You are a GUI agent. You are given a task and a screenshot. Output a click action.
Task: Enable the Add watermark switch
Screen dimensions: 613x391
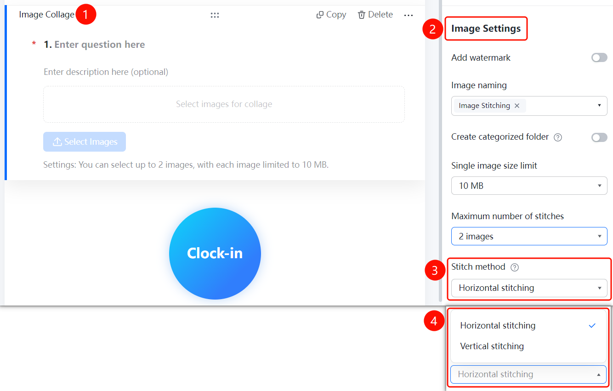(x=599, y=57)
